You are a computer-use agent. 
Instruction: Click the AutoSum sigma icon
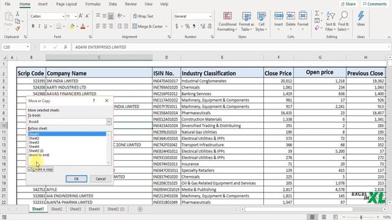click(317, 13)
